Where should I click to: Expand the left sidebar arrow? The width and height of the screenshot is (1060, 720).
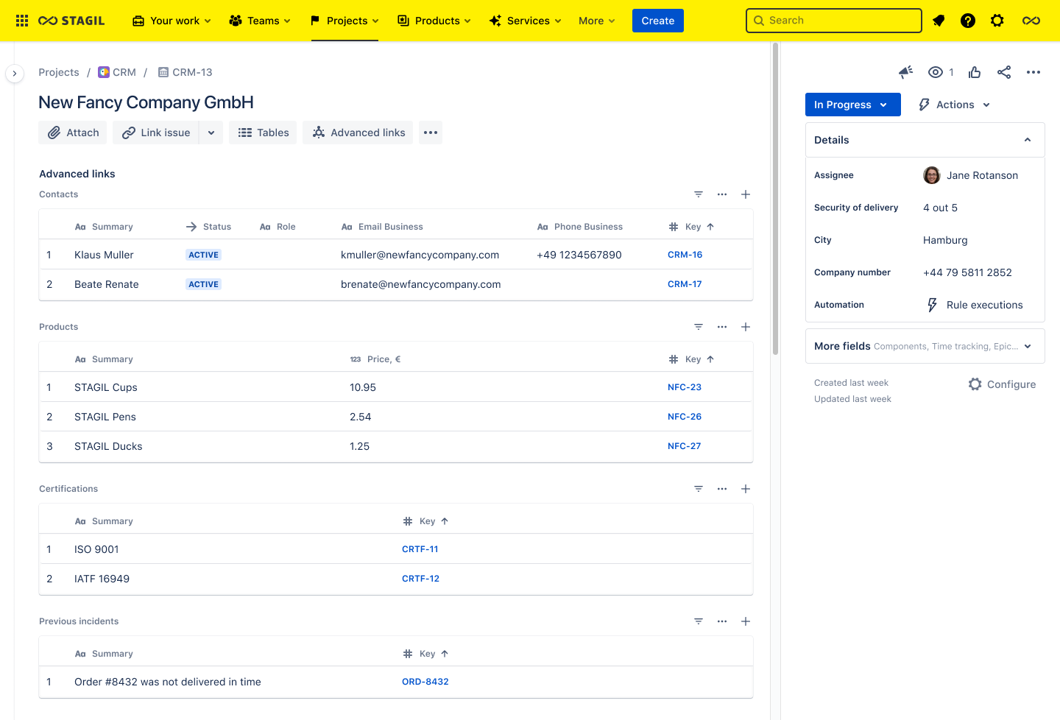(15, 74)
